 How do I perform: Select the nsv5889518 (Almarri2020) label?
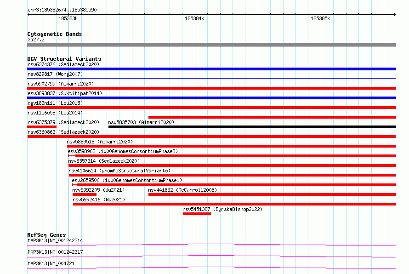click(100, 142)
